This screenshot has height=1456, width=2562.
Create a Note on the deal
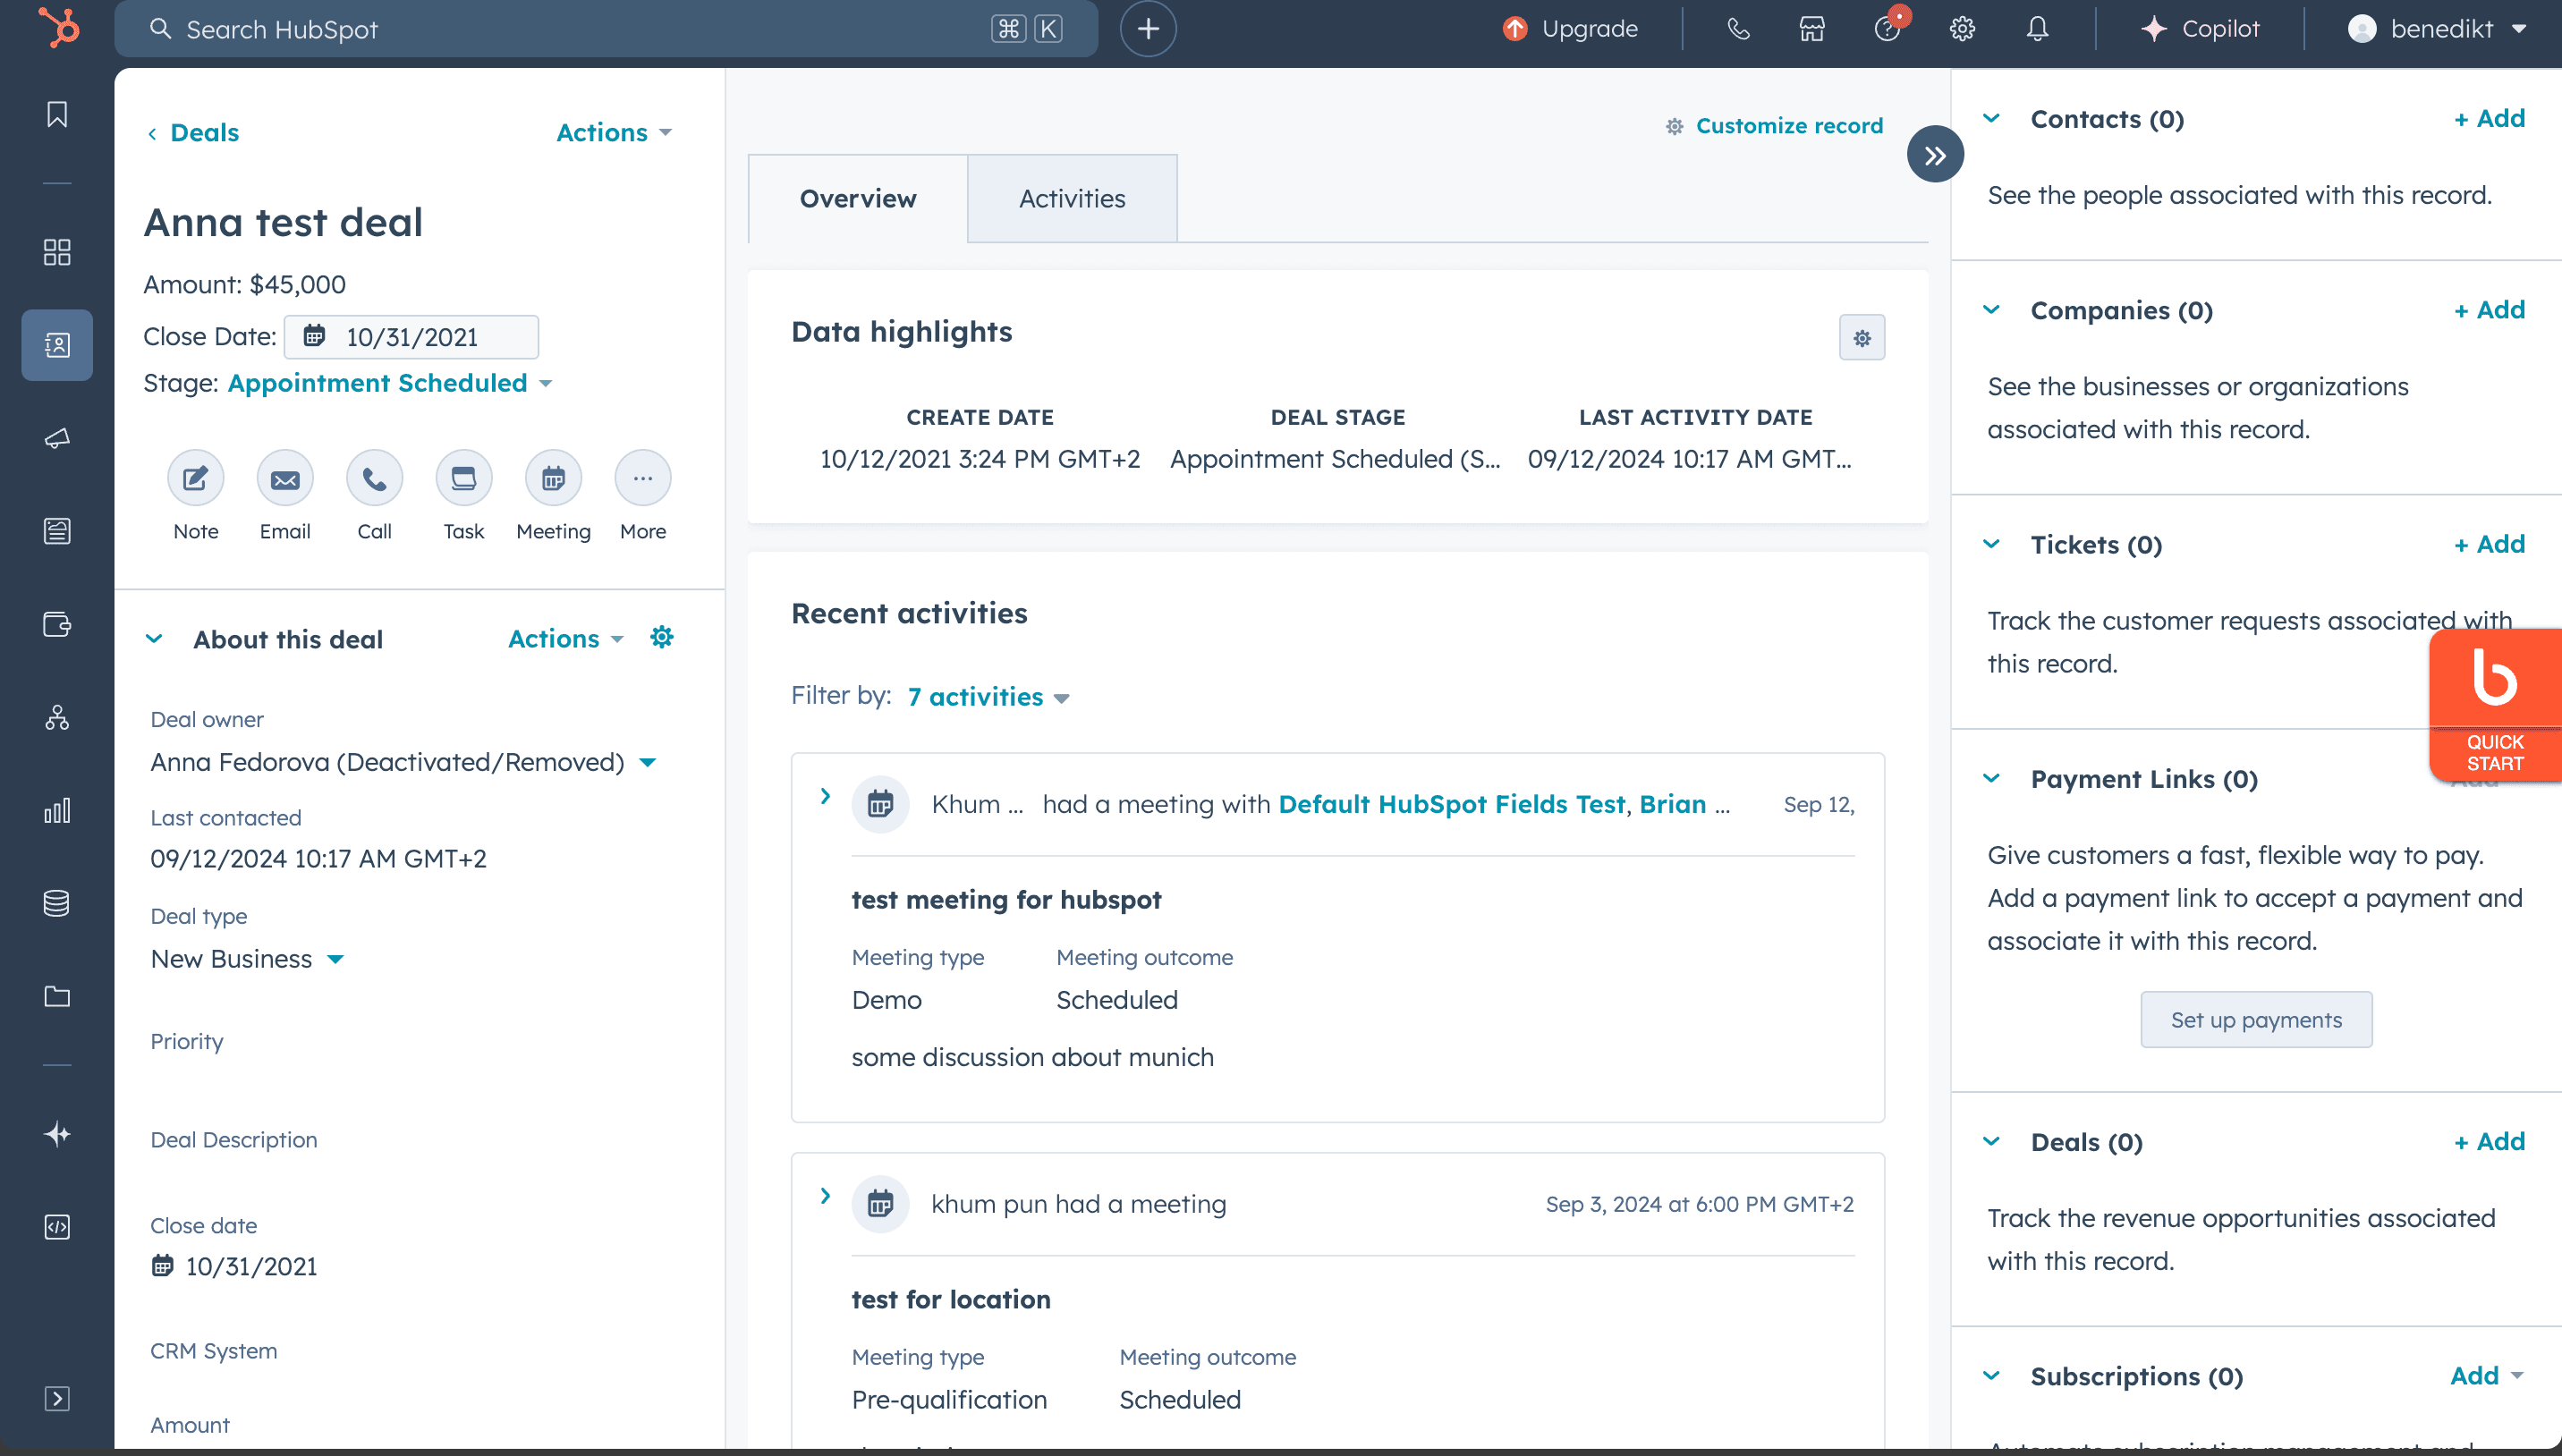point(196,478)
